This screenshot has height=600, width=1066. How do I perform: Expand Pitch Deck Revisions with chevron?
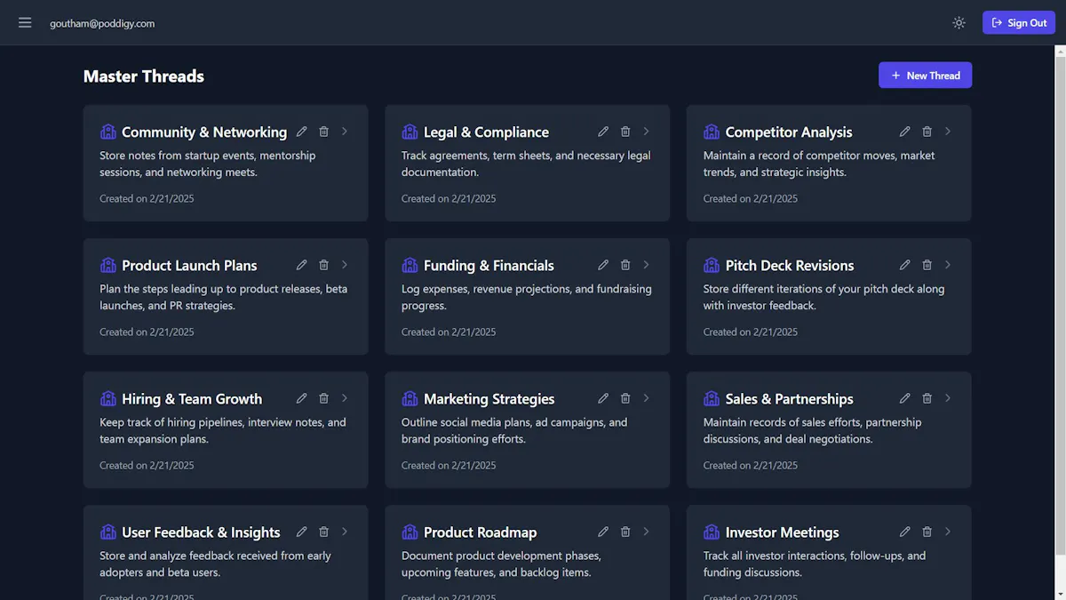click(948, 265)
